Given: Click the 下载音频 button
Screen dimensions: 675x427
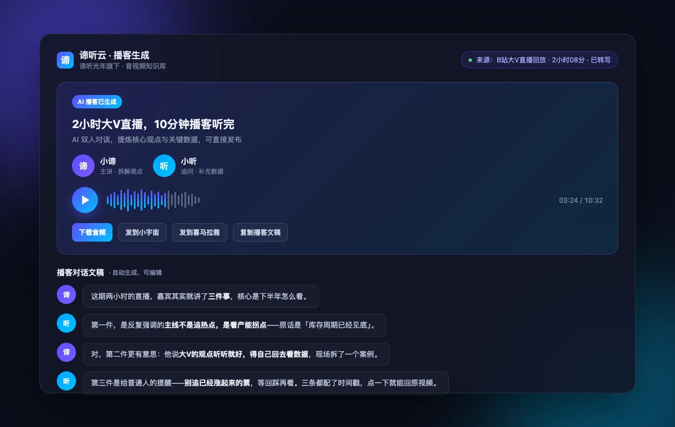Looking at the screenshot, I should 92,233.
